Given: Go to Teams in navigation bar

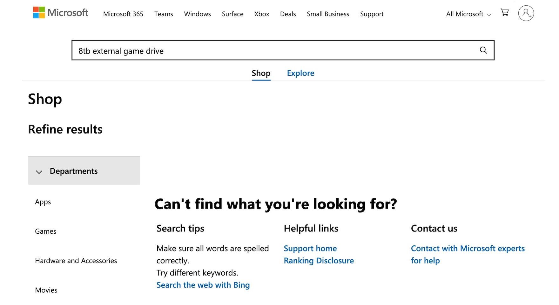Looking at the screenshot, I should click(164, 14).
